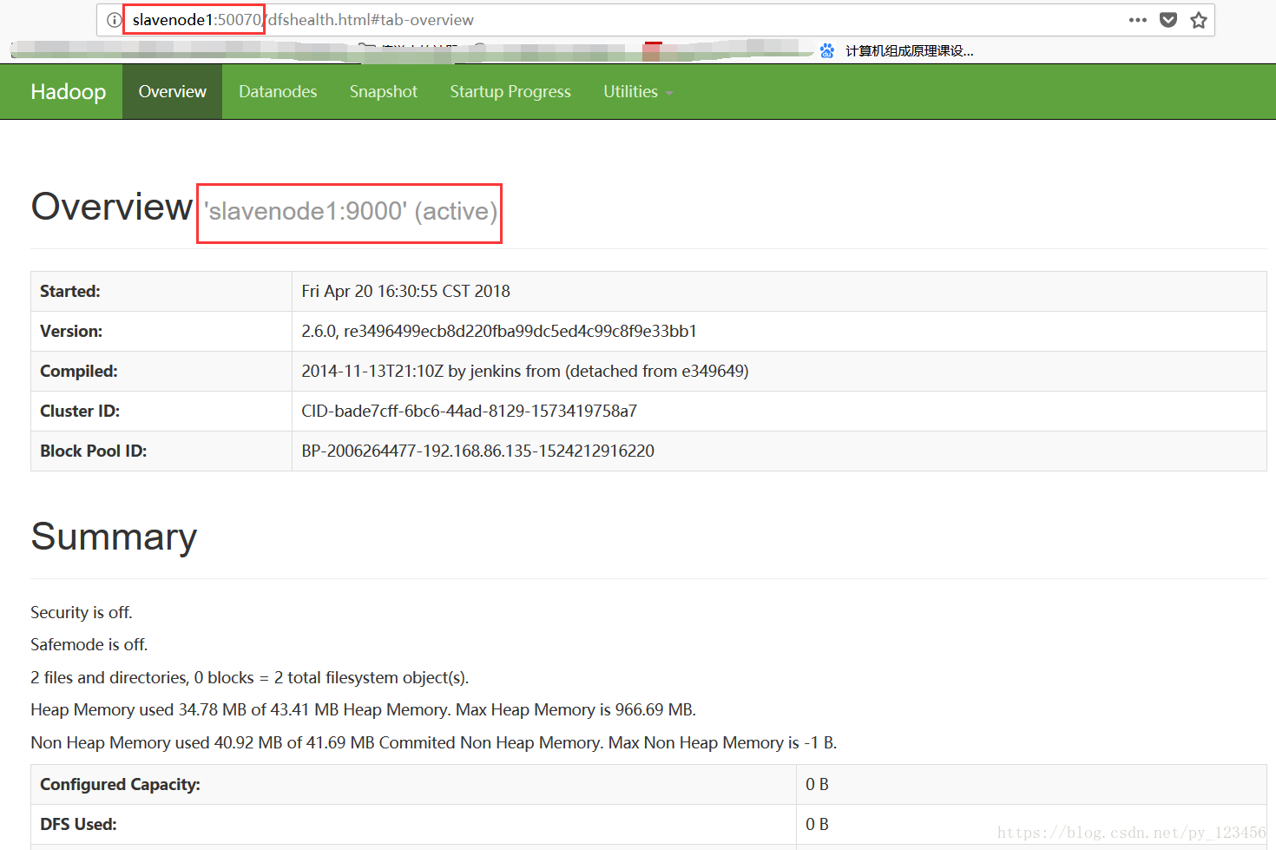Click the Heap Memory used line
This screenshot has height=850, width=1276.
pos(364,709)
